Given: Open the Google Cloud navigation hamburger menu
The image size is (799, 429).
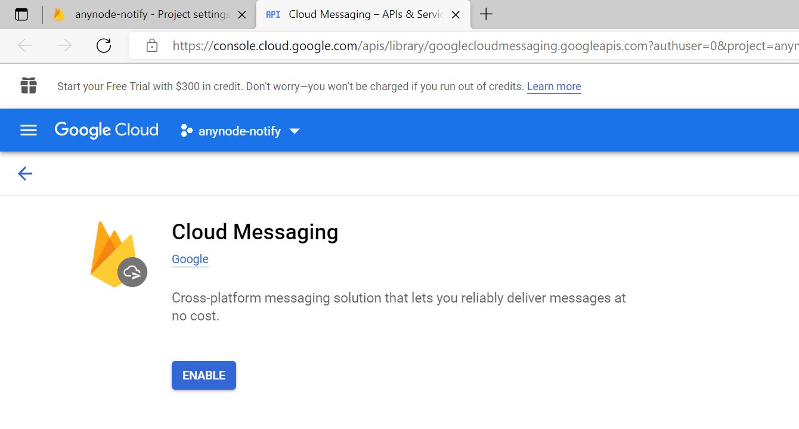Looking at the screenshot, I should tap(29, 130).
